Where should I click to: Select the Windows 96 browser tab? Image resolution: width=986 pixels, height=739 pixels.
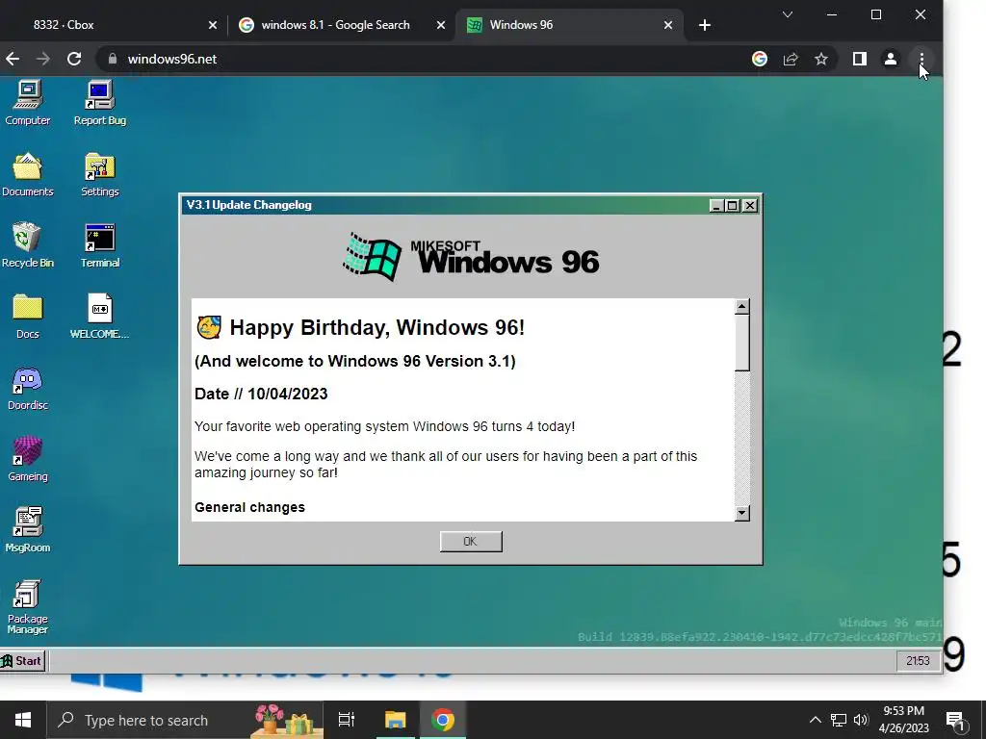click(569, 25)
